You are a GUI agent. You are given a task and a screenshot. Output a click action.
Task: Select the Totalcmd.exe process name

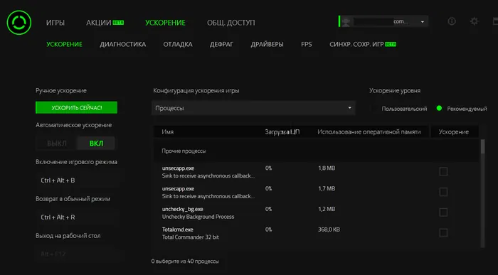click(x=178, y=230)
